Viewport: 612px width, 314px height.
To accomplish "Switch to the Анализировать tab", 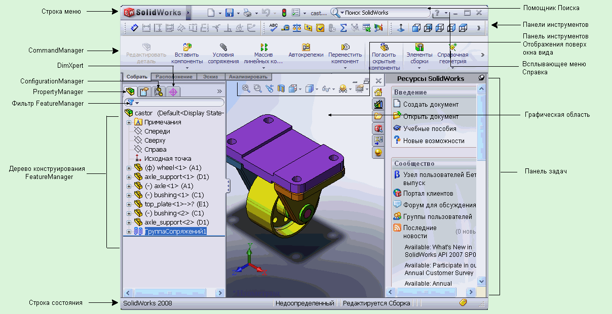I will (248, 77).
